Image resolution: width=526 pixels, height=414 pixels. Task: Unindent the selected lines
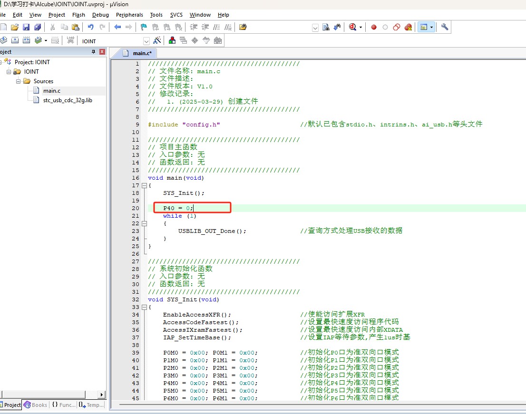[x=205, y=27]
